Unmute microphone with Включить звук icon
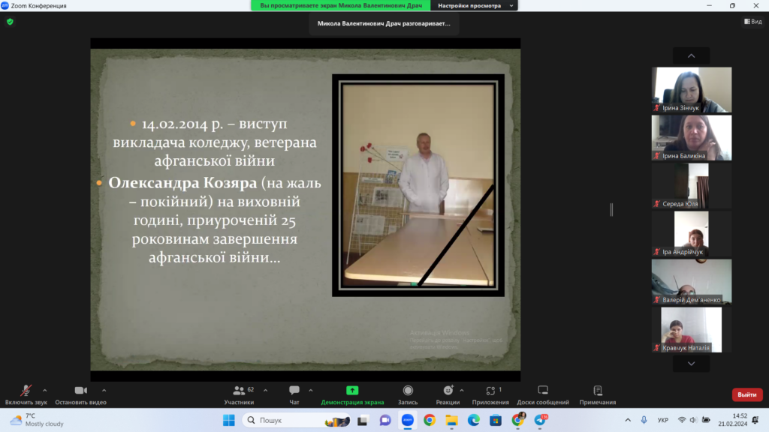The height and width of the screenshot is (432, 769). 26,391
